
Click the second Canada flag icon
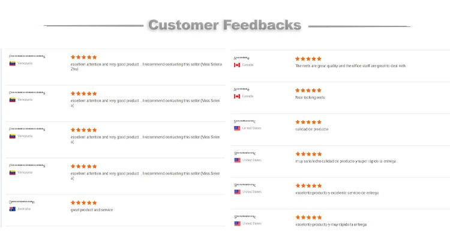point(237,97)
